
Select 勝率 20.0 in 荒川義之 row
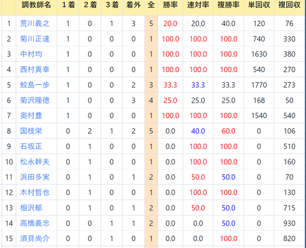coord(170,24)
